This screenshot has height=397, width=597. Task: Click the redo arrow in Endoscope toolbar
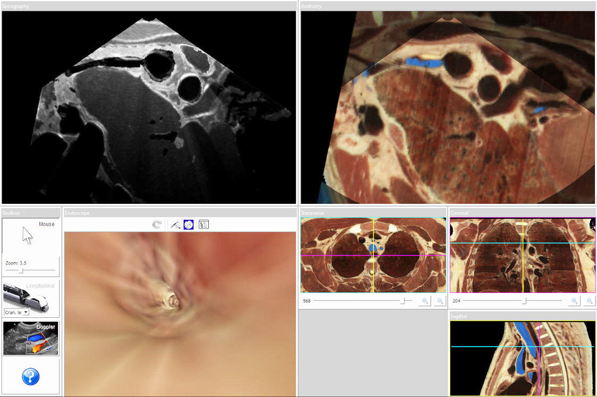click(157, 225)
